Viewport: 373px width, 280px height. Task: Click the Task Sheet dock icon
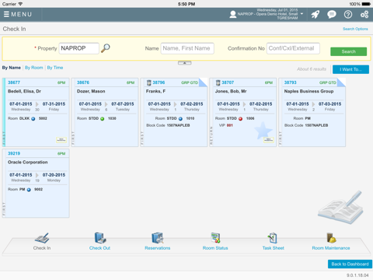click(273, 238)
